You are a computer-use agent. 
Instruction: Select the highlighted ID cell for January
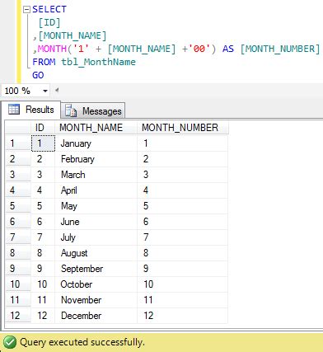tap(43, 143)
